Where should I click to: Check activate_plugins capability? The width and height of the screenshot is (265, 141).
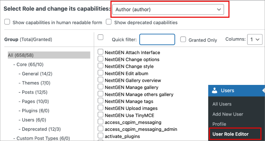(x=101, y=136)
